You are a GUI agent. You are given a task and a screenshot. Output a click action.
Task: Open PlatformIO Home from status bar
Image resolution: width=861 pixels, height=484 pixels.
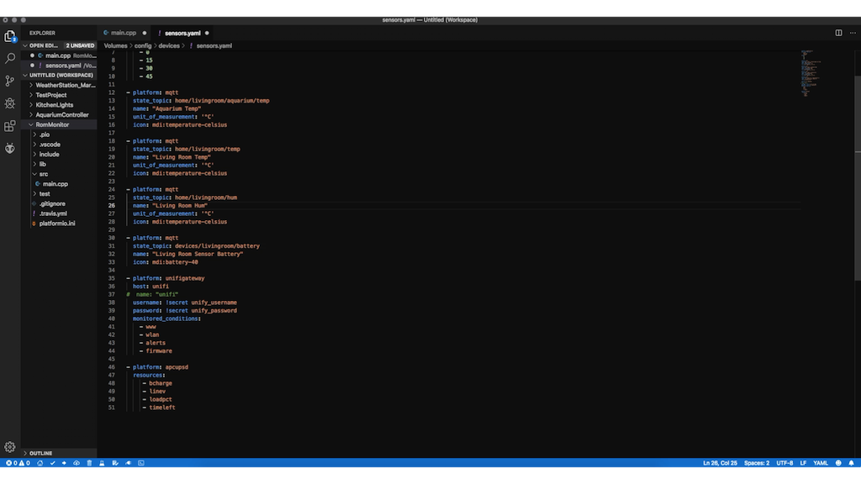tap(40, 463)
